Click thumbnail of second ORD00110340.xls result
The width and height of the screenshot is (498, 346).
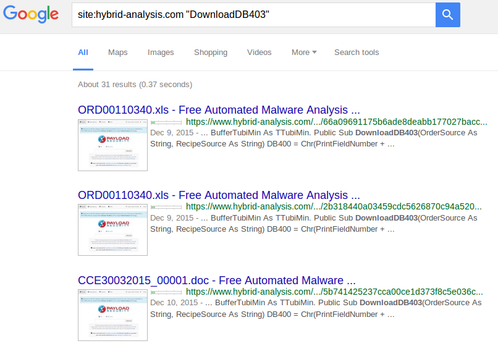click(112, 230)
